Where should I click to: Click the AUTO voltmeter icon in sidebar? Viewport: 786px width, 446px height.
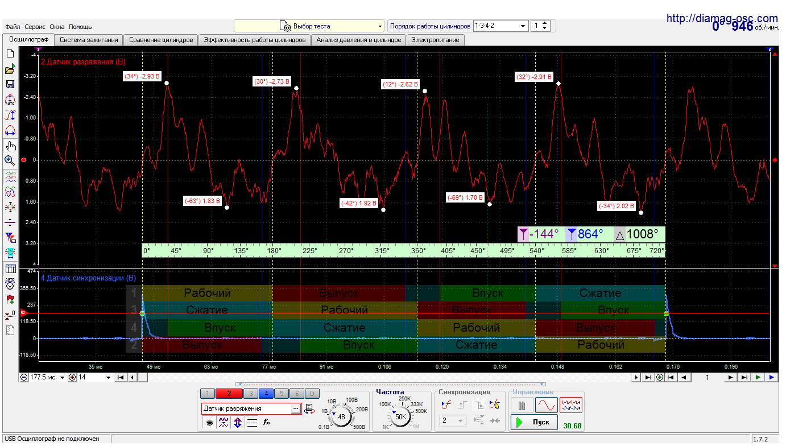[x=10, y=283]
